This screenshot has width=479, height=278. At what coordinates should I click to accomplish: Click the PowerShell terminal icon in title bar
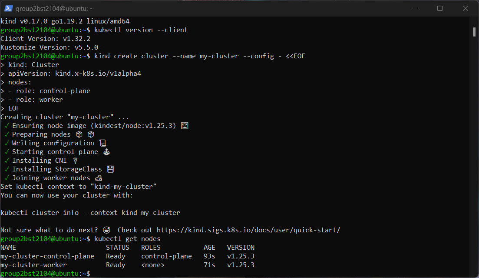pyautogui.click(x=8, y=8)
